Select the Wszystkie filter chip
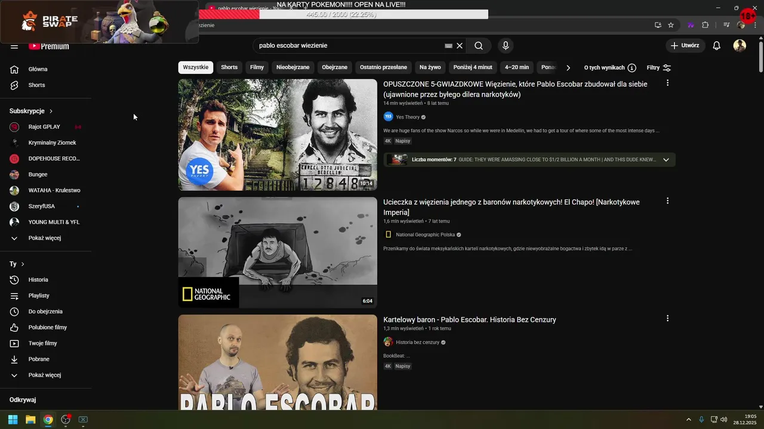The height and width of the screenshot is (429, 764). pos(196,67)
